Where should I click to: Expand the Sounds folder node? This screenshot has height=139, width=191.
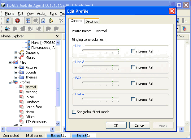point(16,72)
